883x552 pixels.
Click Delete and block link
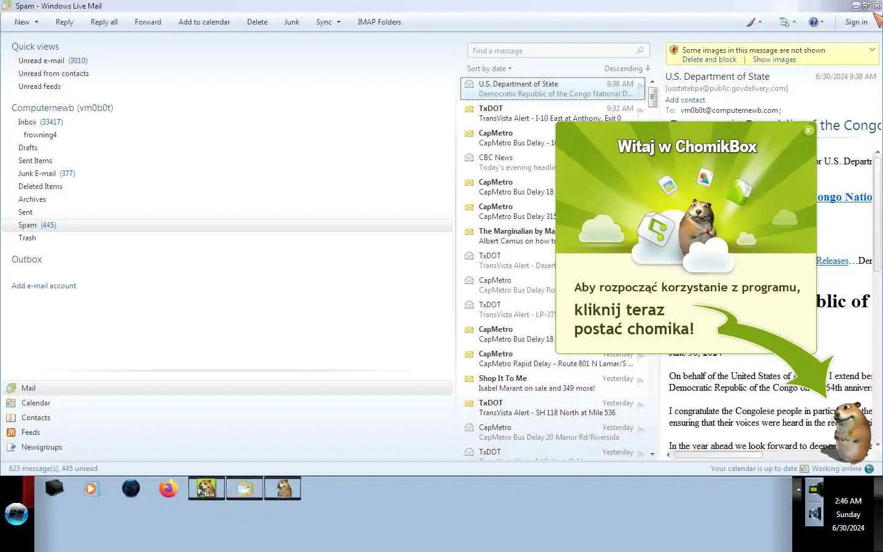709,59
